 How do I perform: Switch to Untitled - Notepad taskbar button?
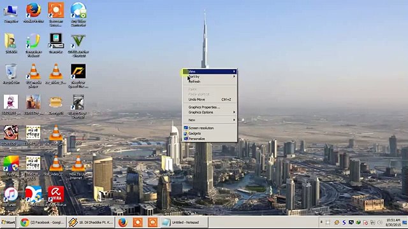pos(184,223)
